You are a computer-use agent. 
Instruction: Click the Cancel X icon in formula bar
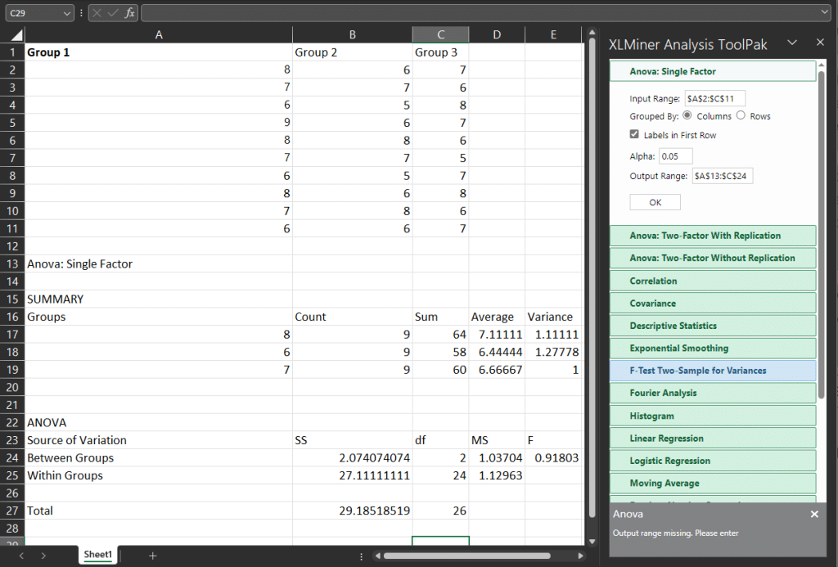pos(97,13)
